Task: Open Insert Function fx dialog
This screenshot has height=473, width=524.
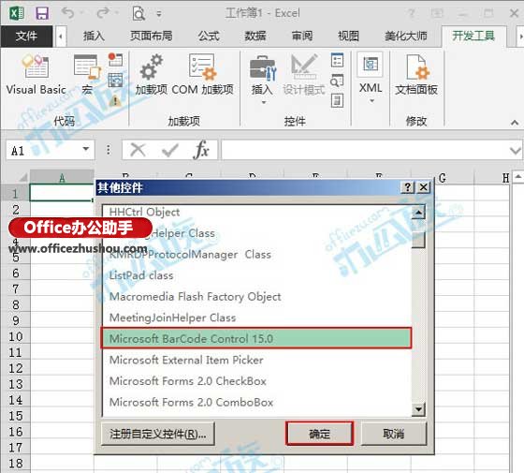Action: (201, 150)
